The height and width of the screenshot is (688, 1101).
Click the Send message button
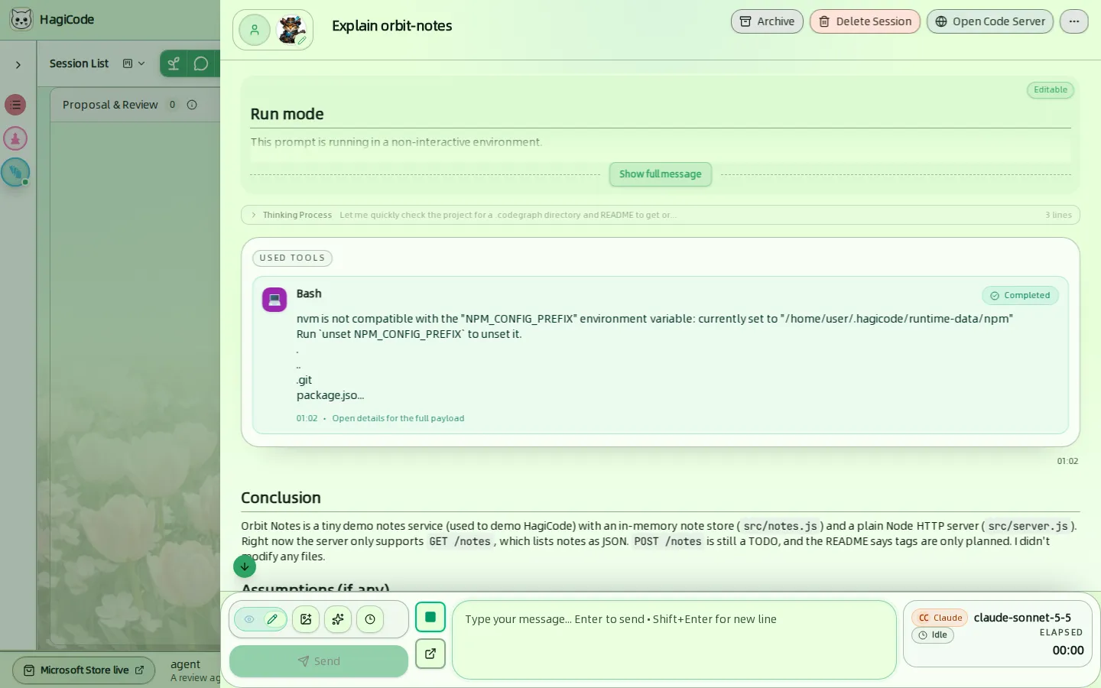pos(319,661)
